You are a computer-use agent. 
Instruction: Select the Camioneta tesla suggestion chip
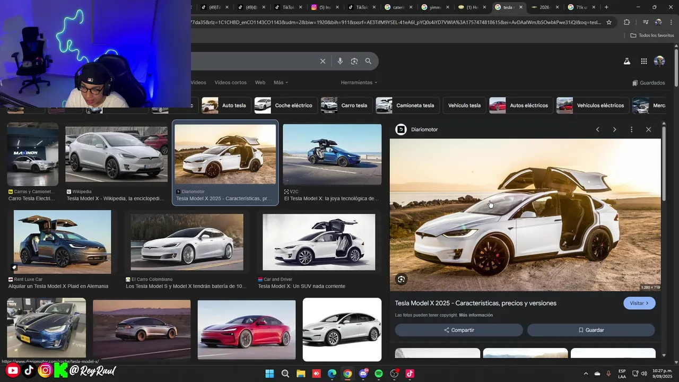[407, 106]
